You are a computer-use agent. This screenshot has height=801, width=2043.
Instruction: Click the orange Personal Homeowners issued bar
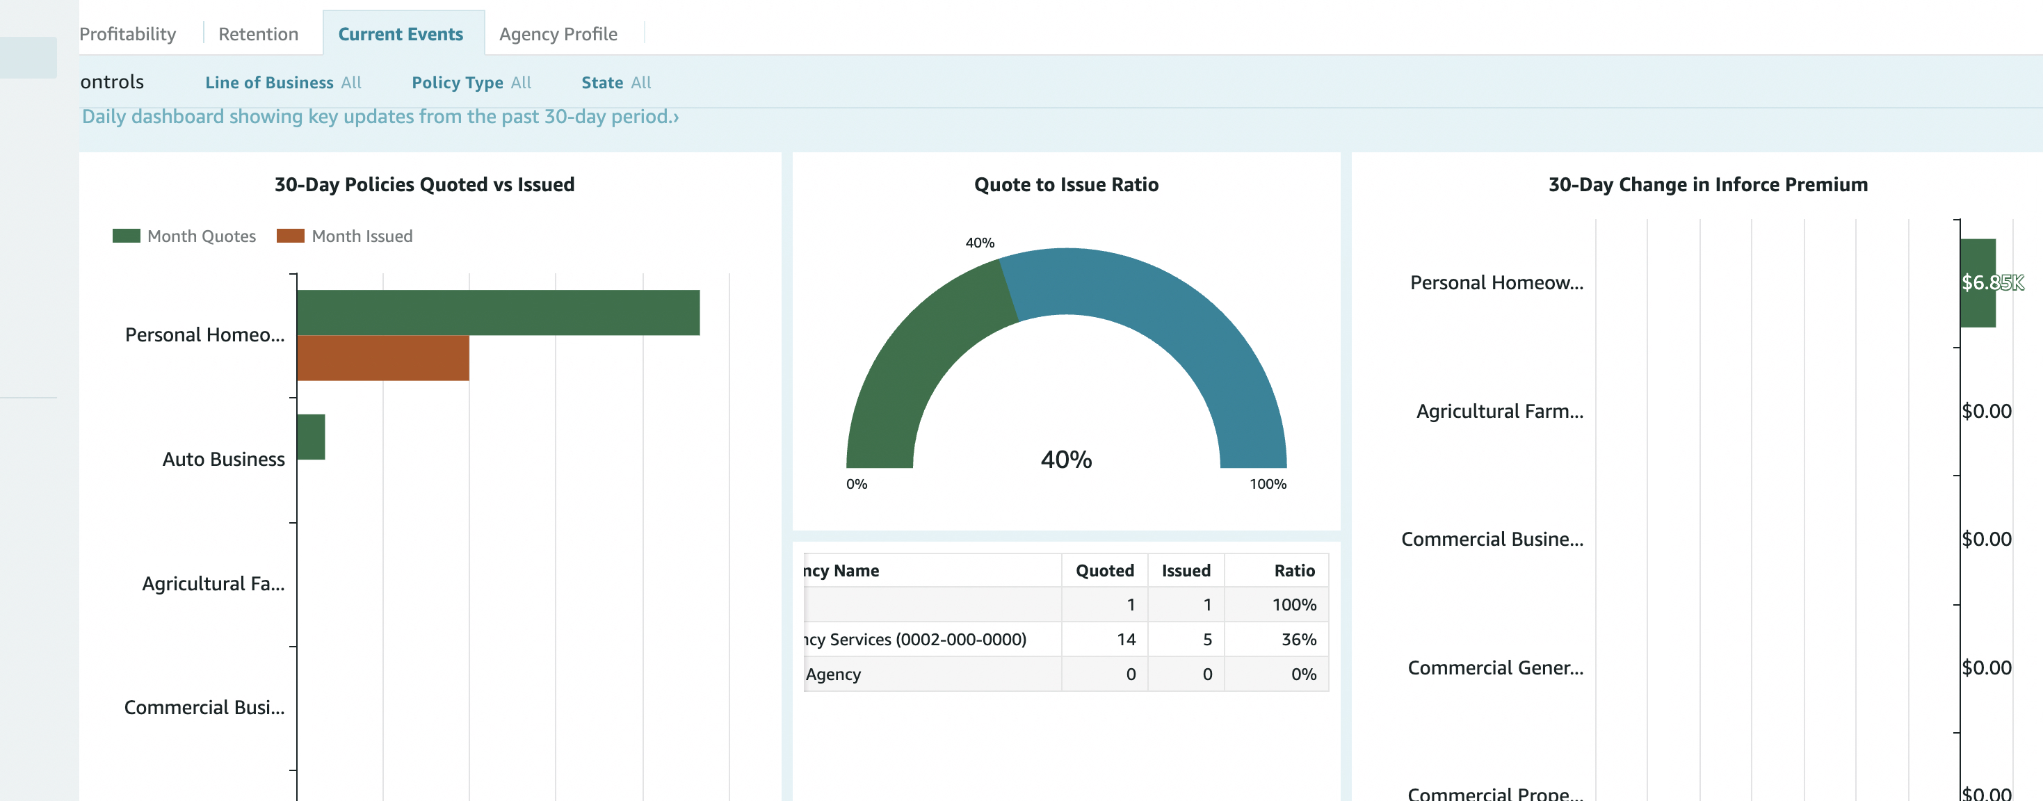pos(383,357)
